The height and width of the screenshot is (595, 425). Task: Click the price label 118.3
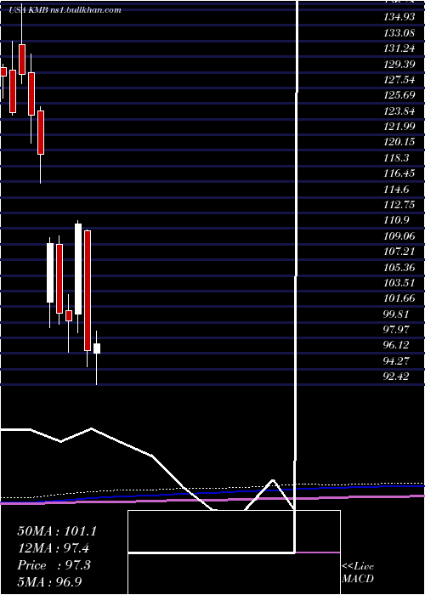click(397, 157)
